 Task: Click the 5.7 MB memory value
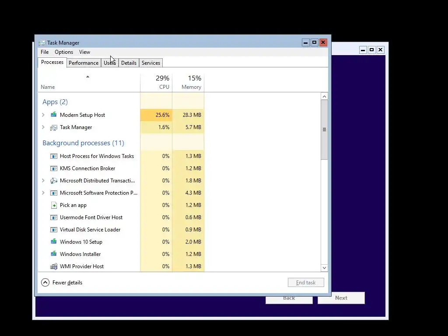pyautogui.click(x=193, y=127)
